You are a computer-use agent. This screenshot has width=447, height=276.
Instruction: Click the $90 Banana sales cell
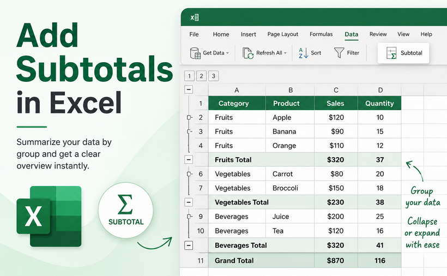point(336,131)
